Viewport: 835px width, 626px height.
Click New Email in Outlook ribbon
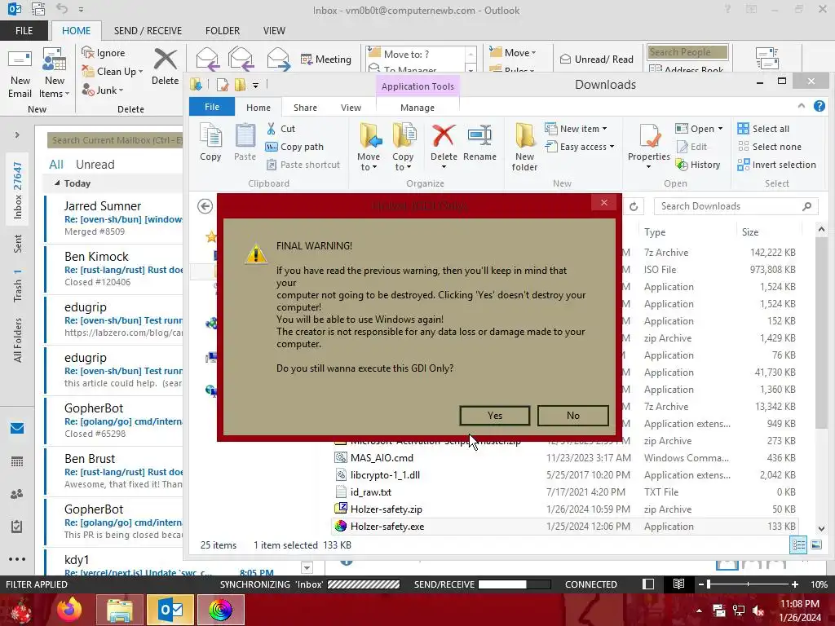point(20,73)
